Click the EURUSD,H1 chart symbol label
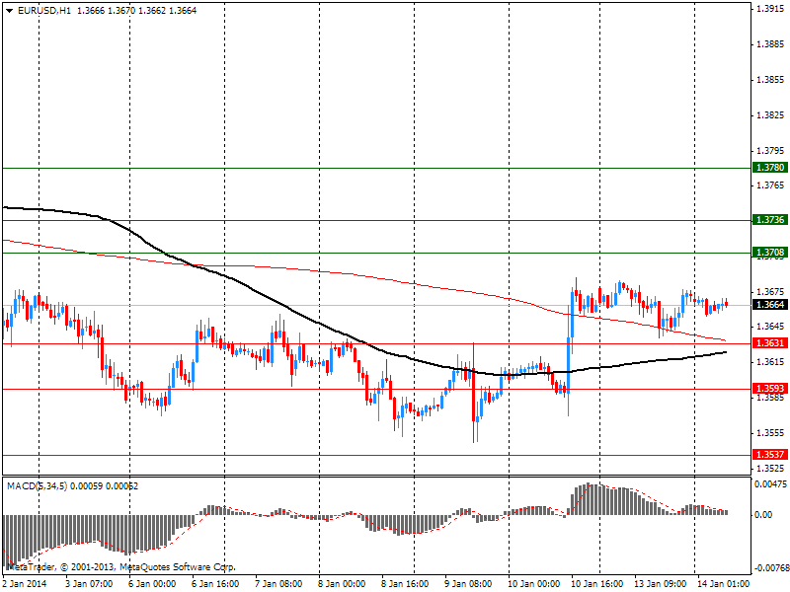 click(45, 10)
